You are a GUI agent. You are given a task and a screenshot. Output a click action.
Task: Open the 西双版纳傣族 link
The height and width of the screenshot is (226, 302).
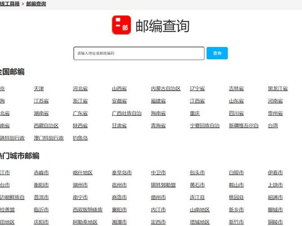(x=88, y=209)
